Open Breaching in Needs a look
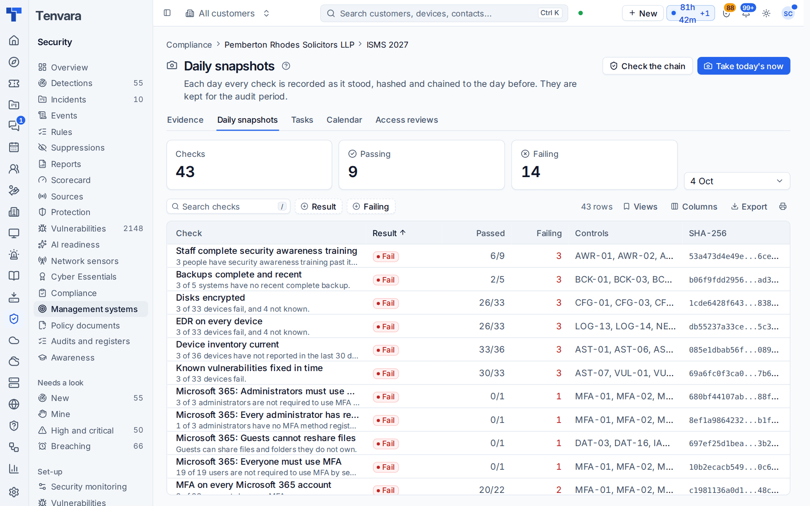 [91, 446]
